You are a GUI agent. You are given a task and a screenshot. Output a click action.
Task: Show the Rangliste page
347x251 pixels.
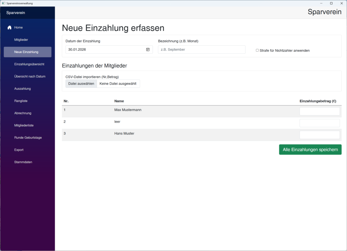[x=21, y=101]
